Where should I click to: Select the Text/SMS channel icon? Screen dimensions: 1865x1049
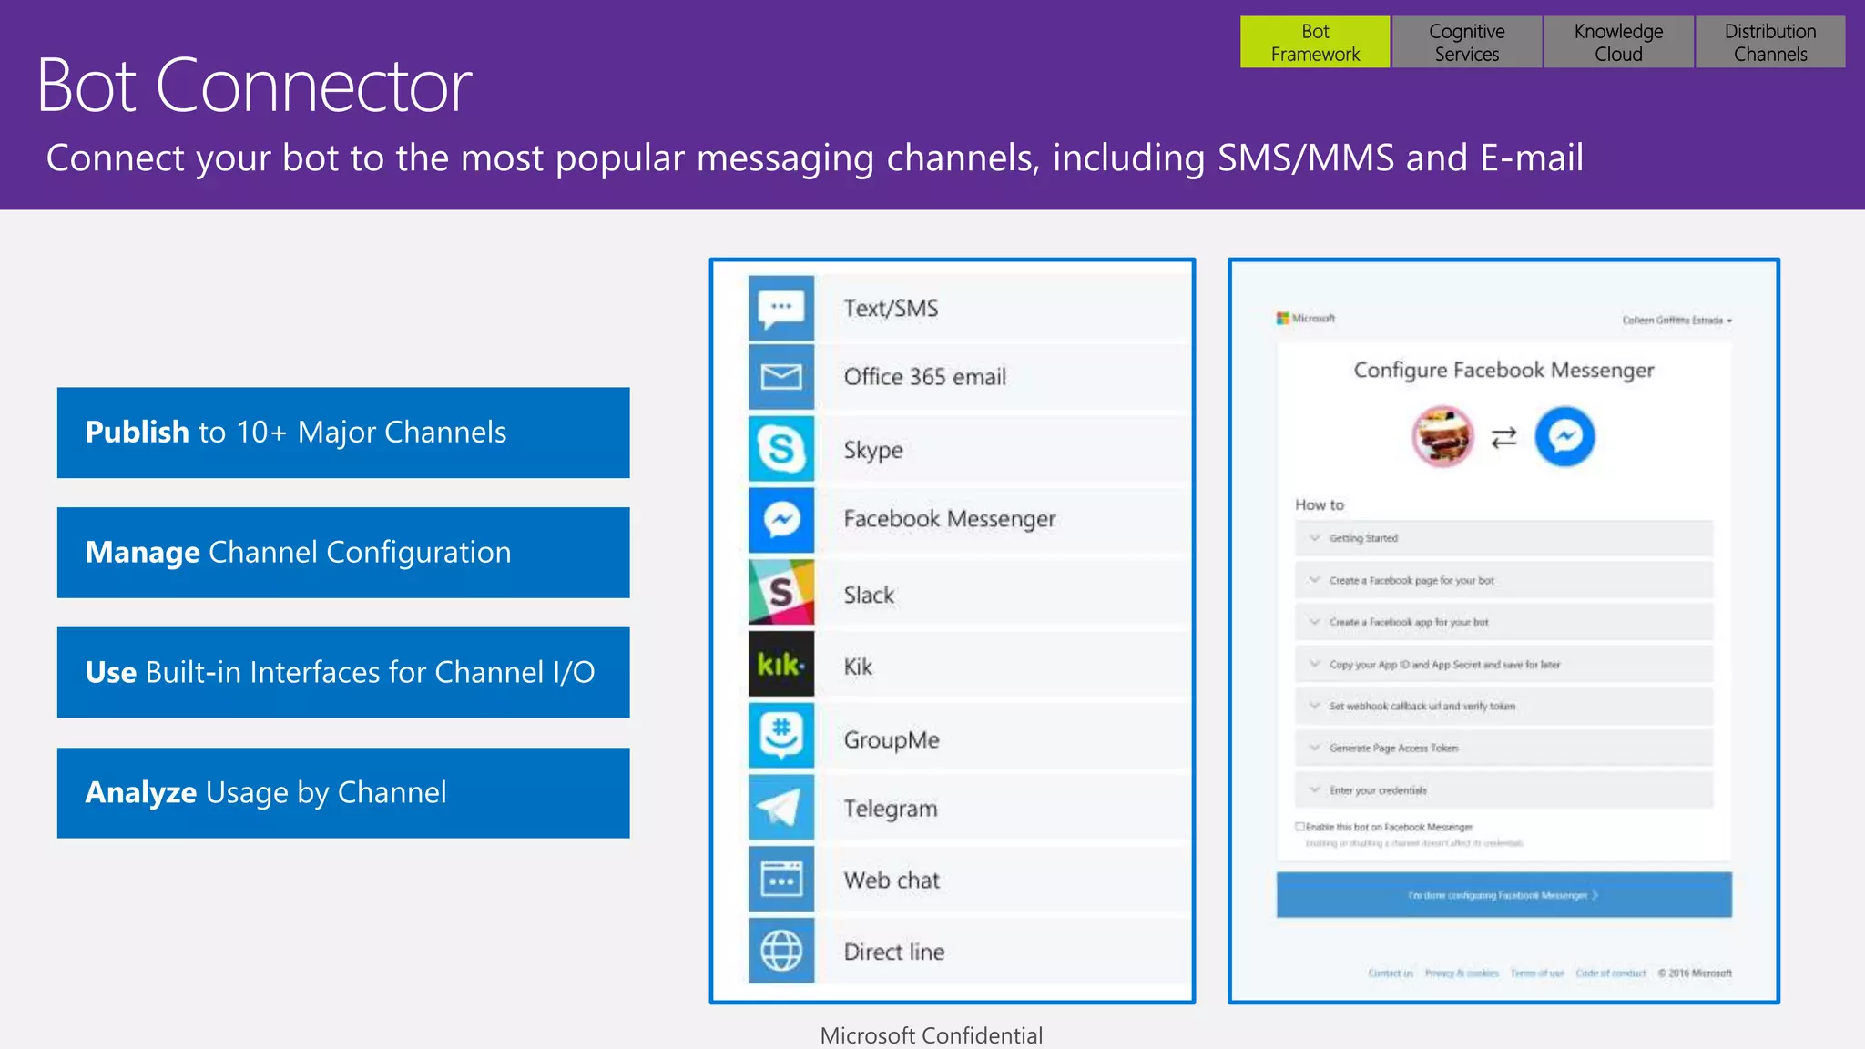(x=781, y=308)
